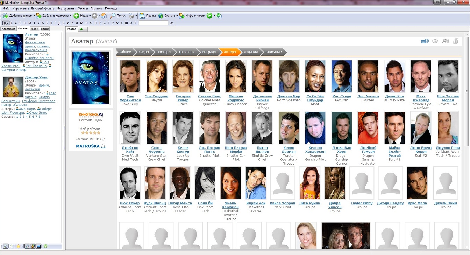The height and width of the screenshot is (255, 470).
Task: Toggle the film strip filter button in bottom bar
Action: 33,246
